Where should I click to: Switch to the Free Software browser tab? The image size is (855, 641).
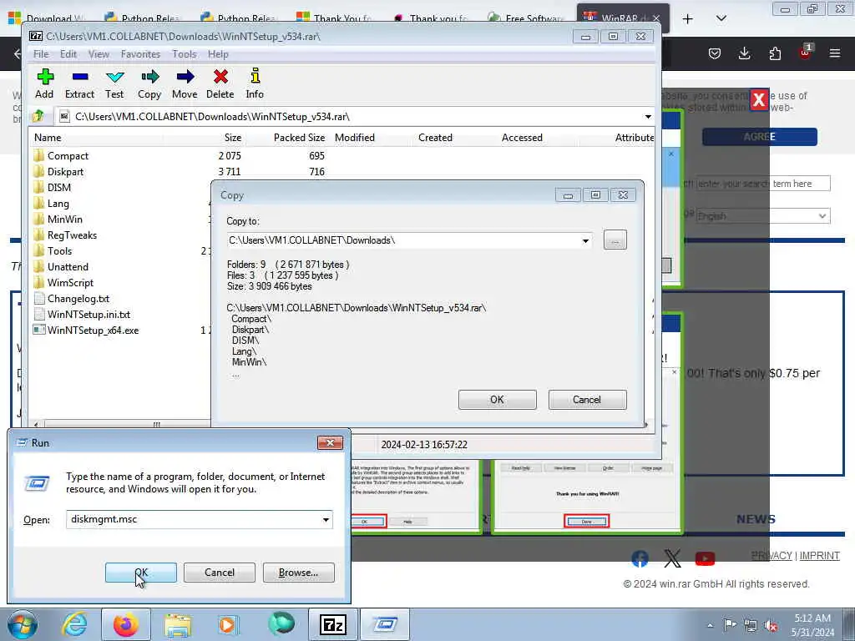coord(526,18)
